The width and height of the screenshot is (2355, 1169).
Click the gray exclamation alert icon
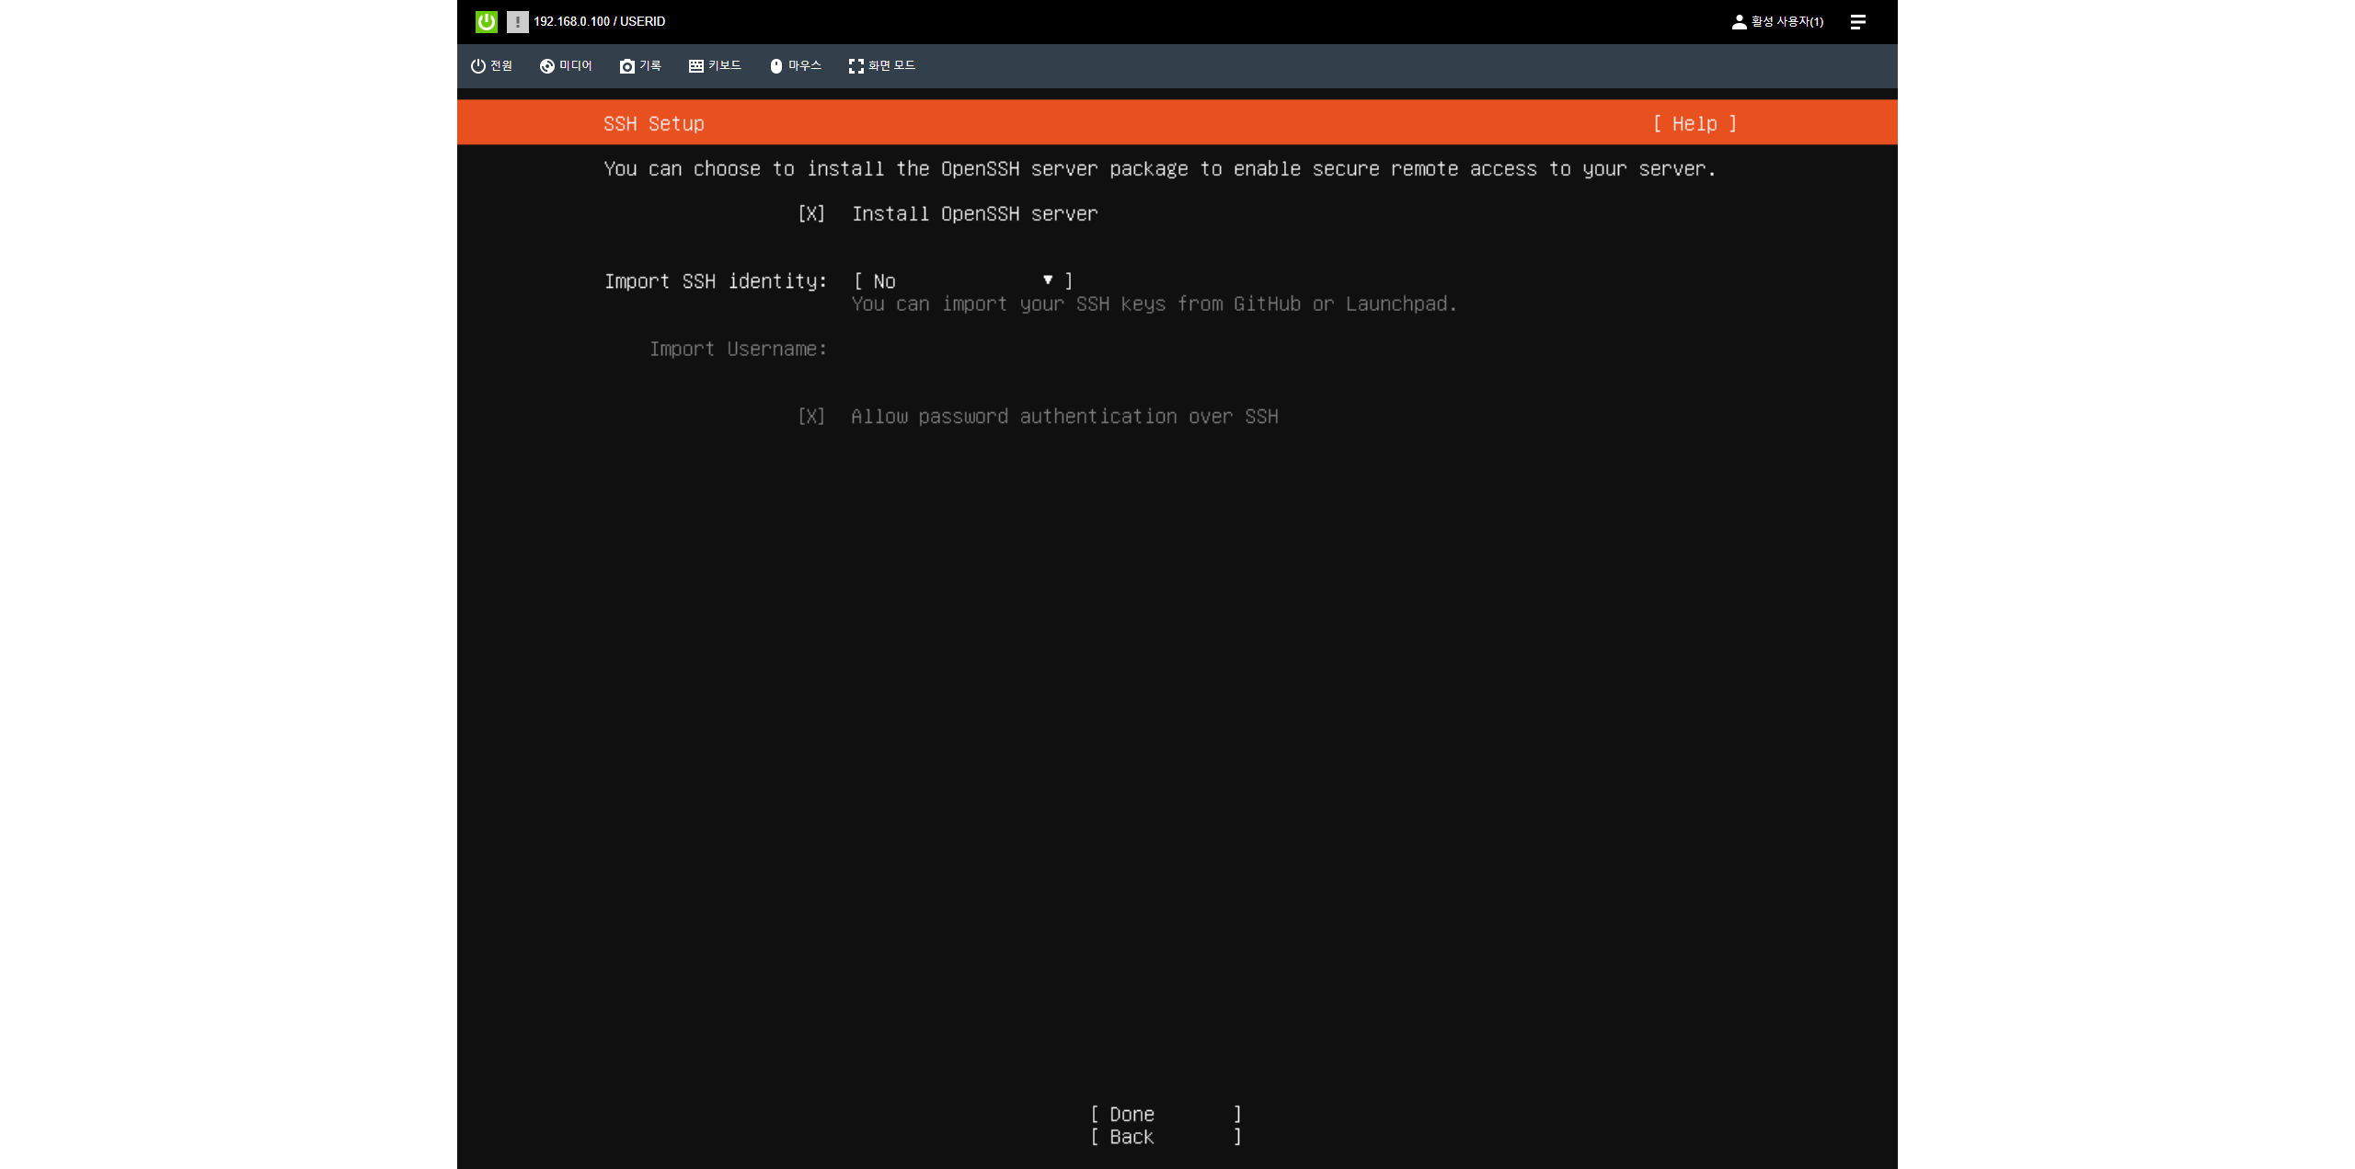click(x=517, y=21)
